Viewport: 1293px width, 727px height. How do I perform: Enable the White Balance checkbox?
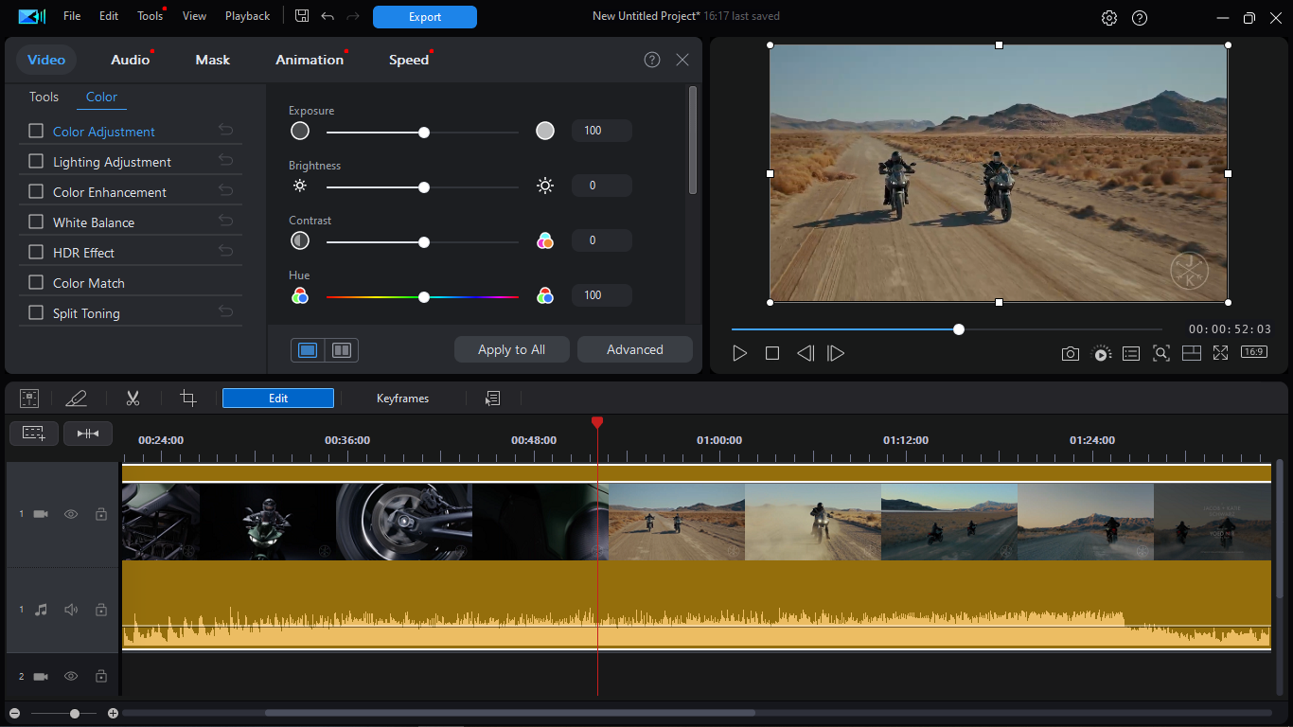point(36,222)
